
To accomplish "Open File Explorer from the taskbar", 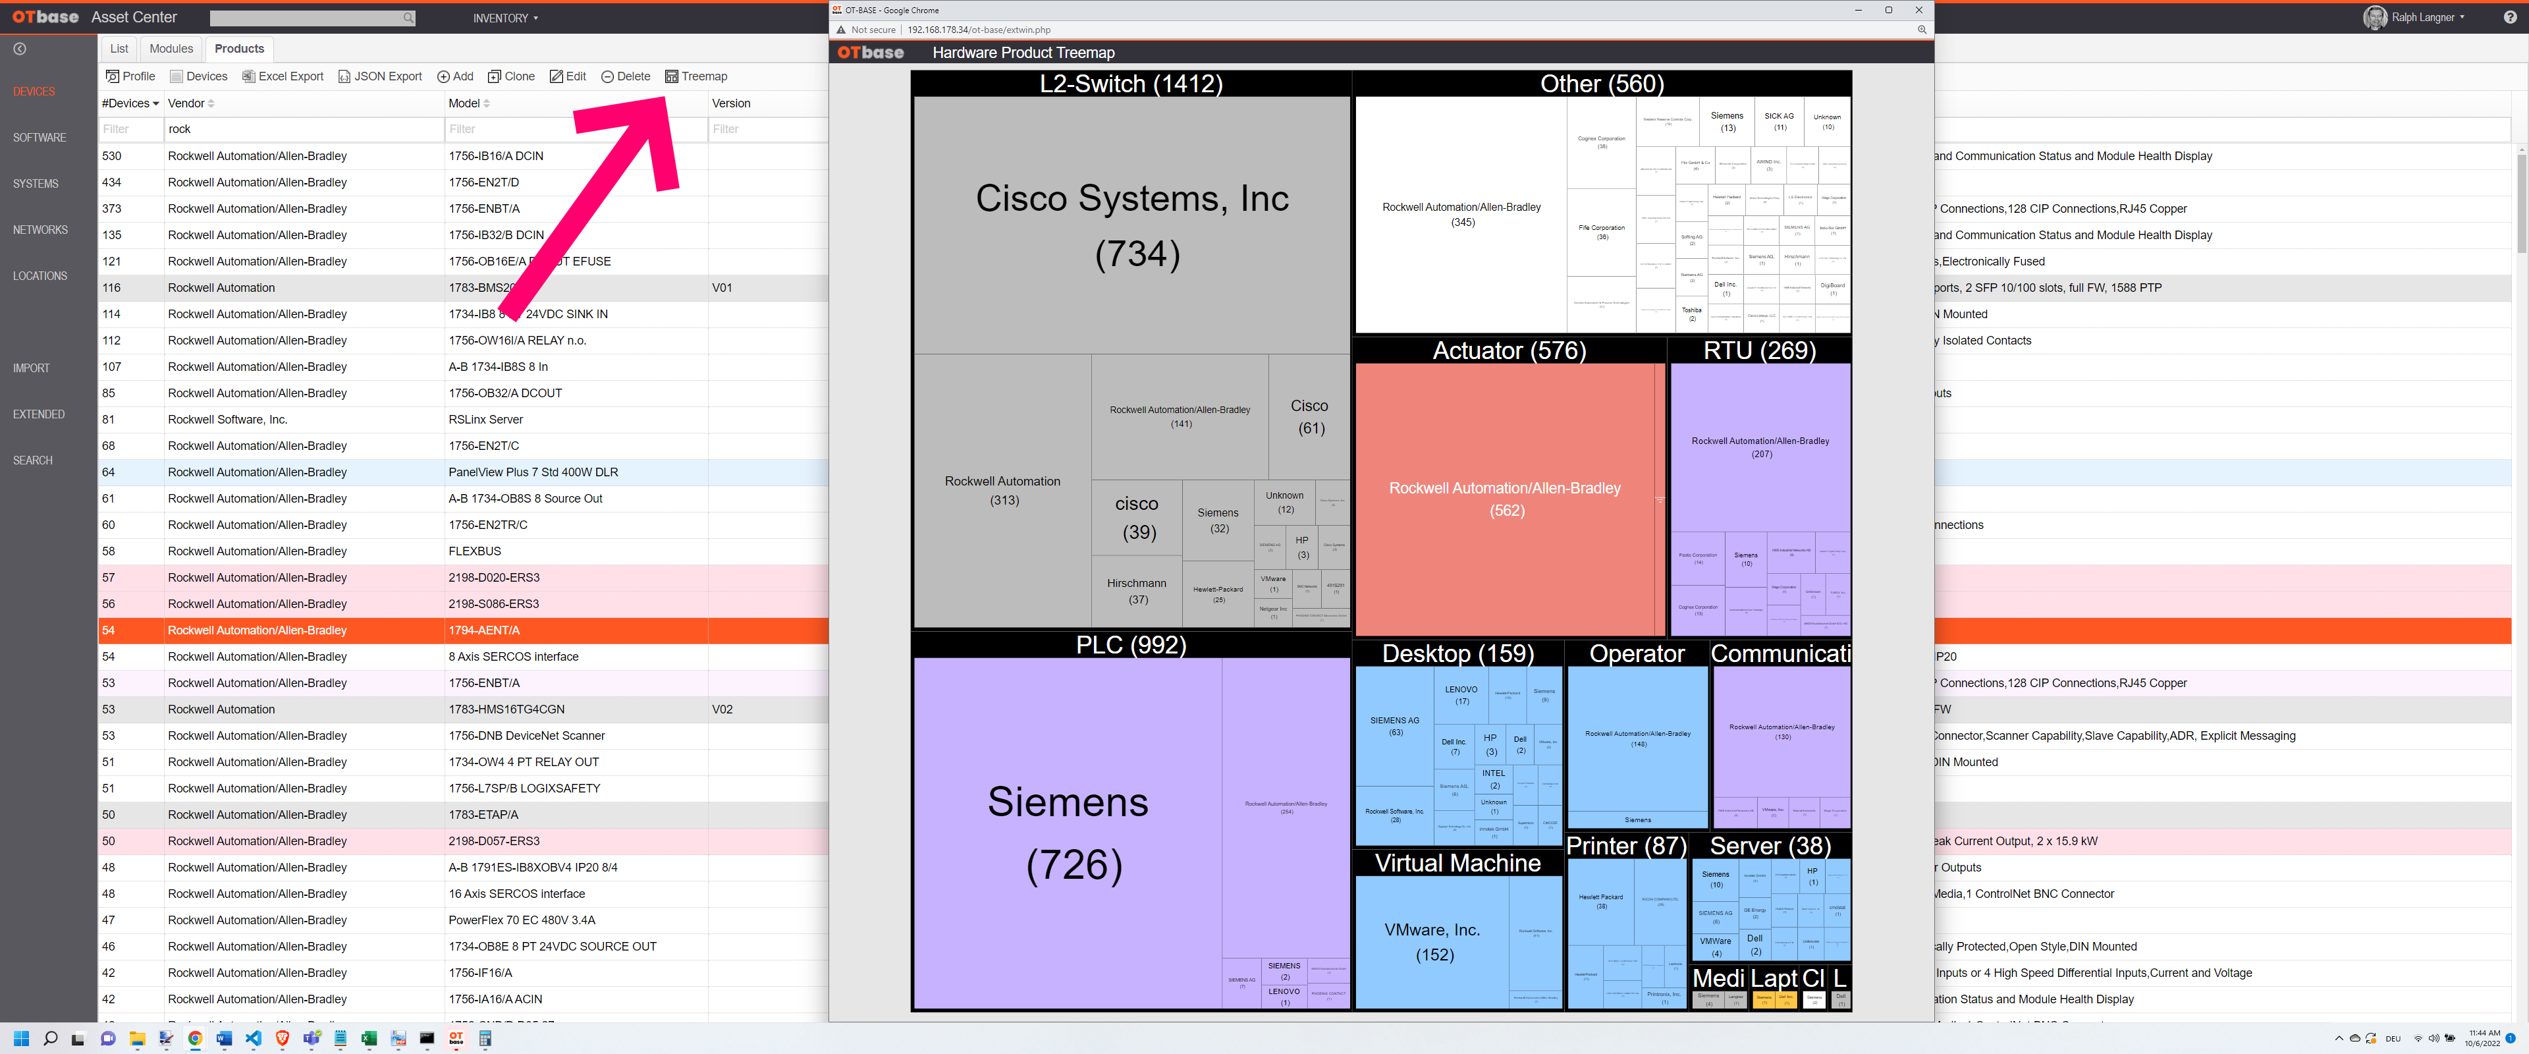I will 136,1038.
